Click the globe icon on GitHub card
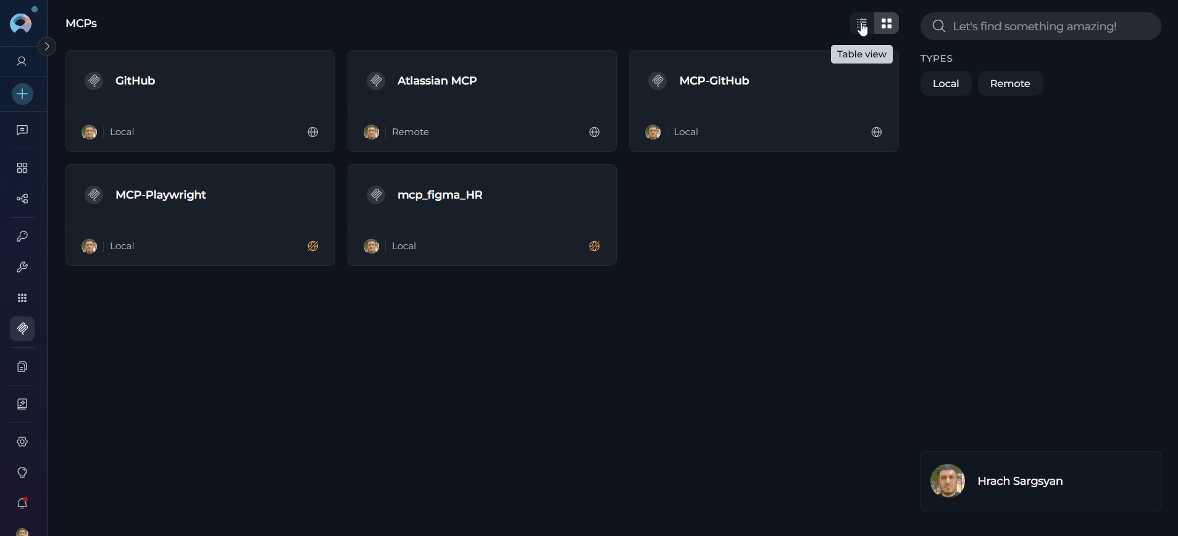 point(313,132)
